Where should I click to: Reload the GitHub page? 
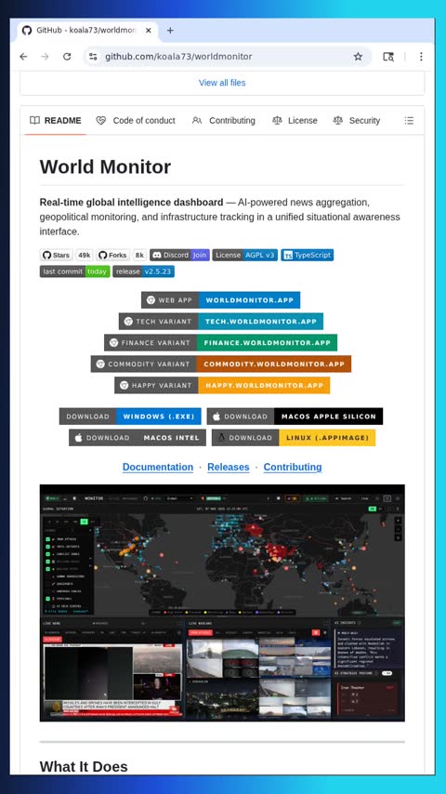(67, 57)
